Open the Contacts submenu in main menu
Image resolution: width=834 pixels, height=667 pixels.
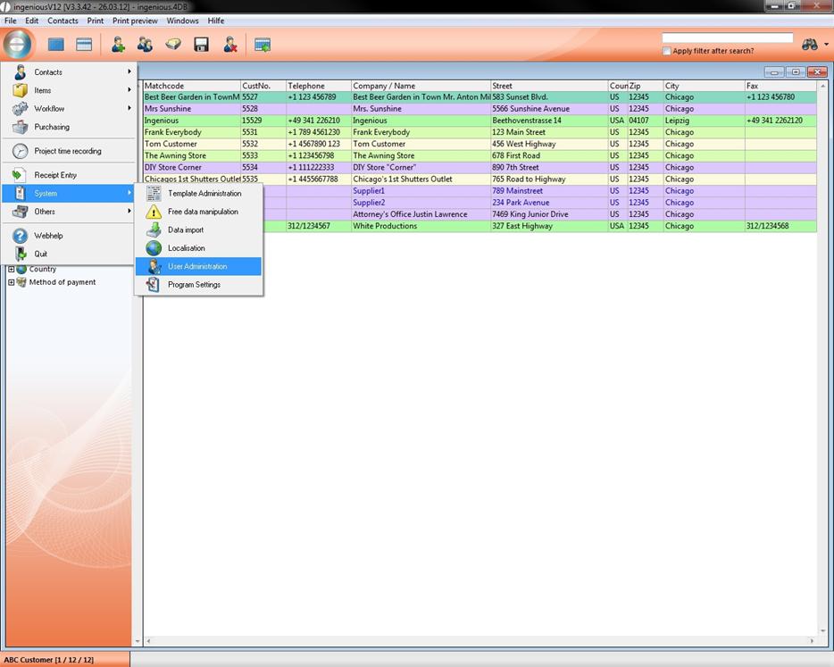(48, 72)
